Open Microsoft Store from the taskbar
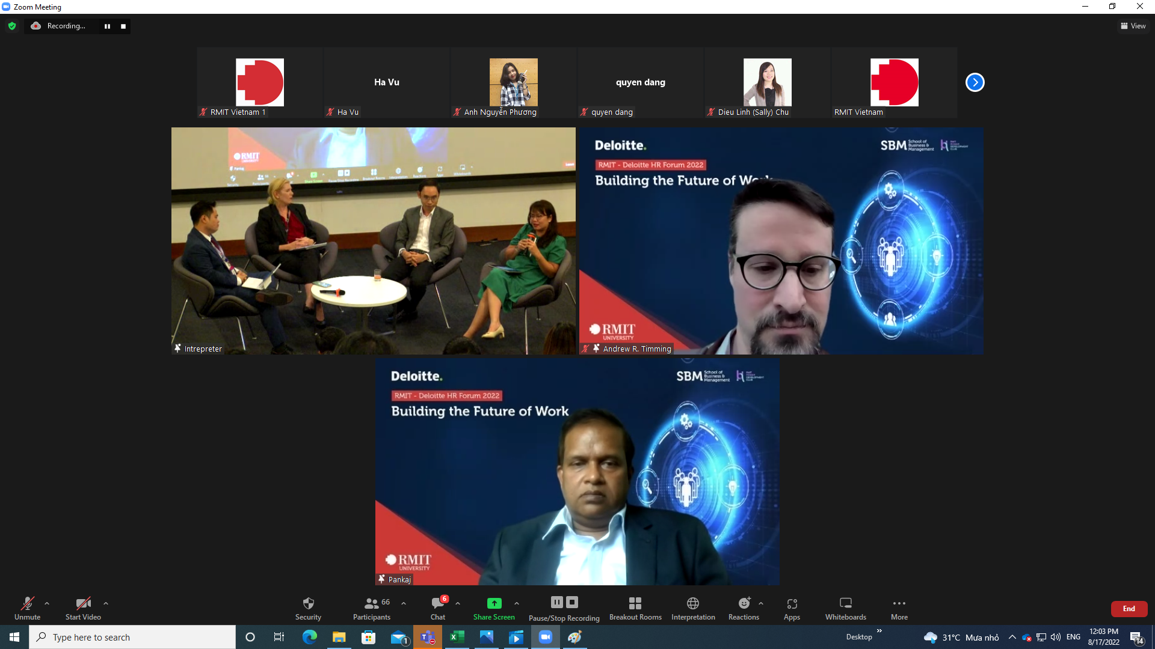Viewport: 1155px width, 649px height. tap(368, 637)
